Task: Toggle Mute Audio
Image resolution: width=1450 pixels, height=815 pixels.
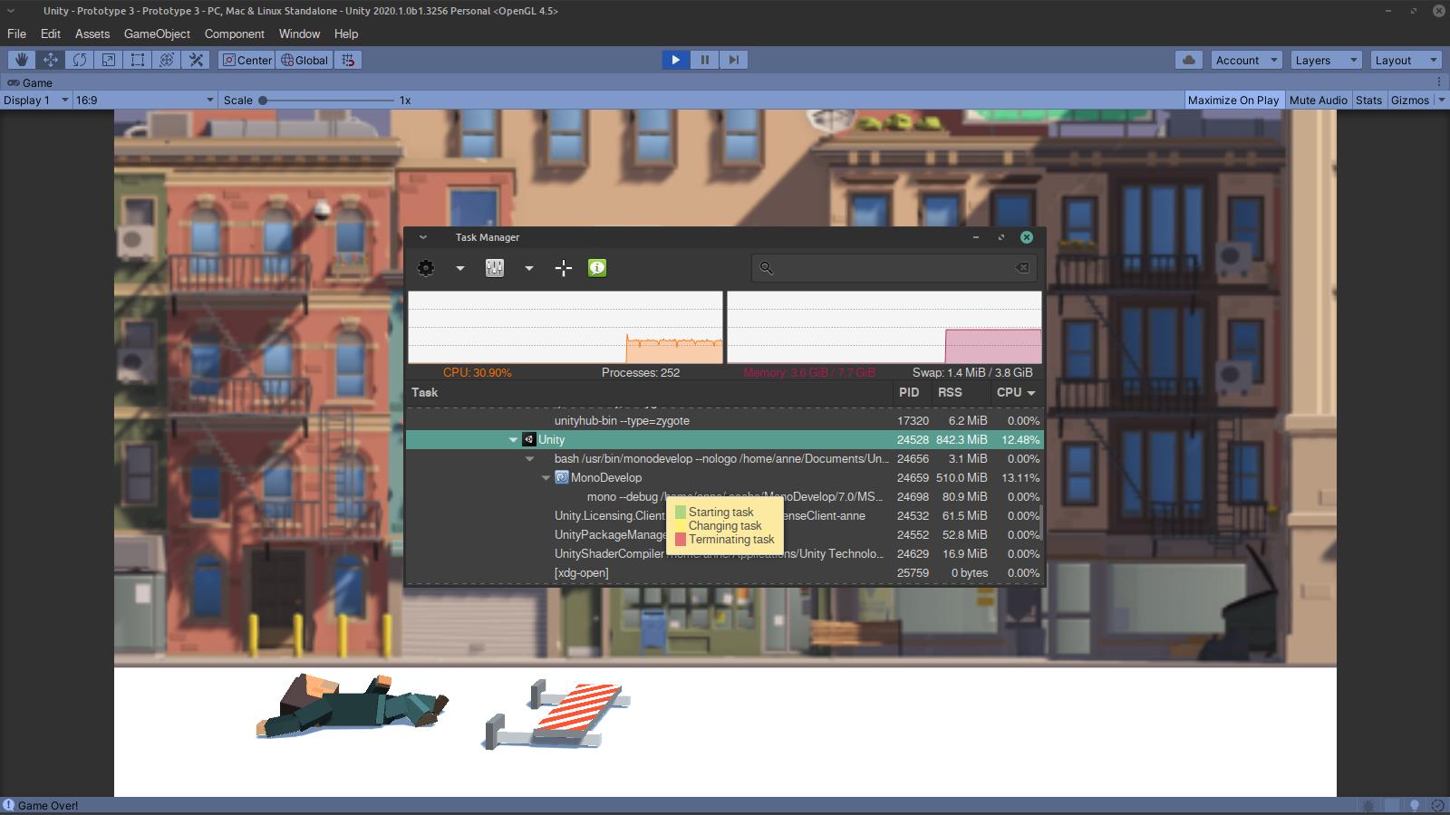Action: coord(1319,101)
